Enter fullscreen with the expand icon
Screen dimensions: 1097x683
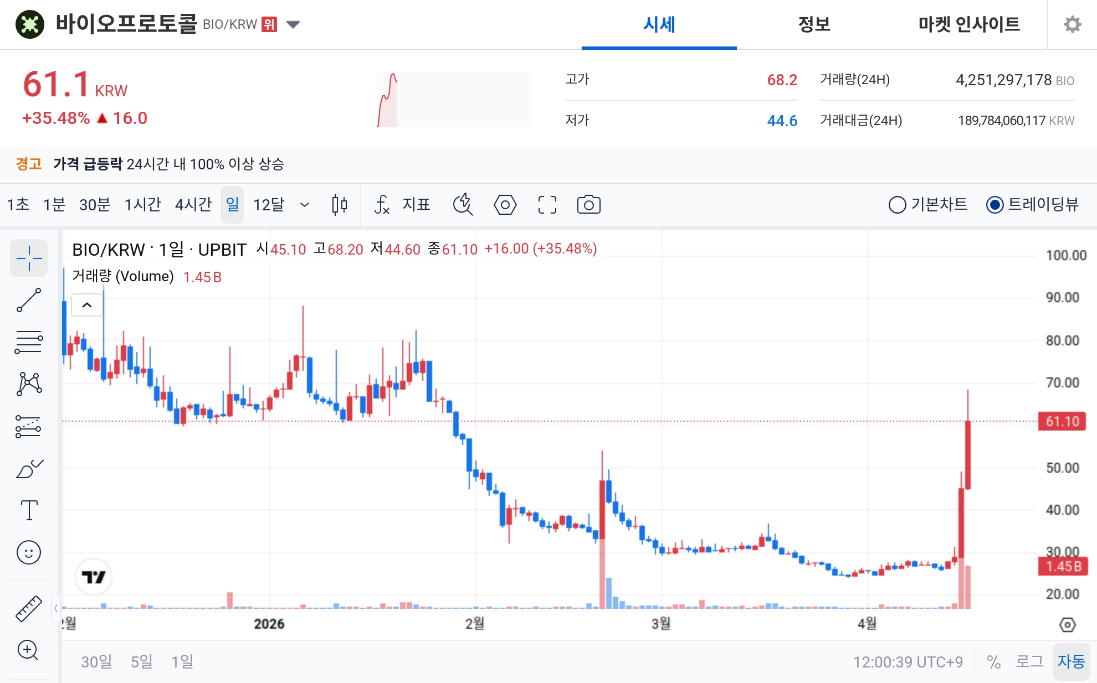546,205
